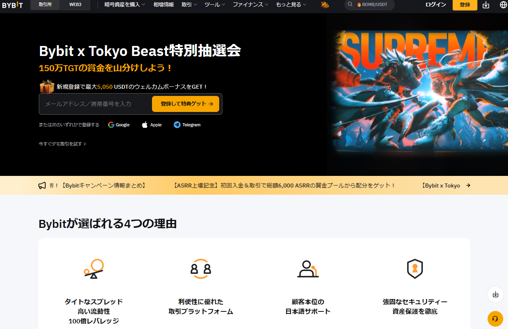Screen dimensions: 508x329
Task: Expand the ツール dropdown menu
Action: point(214,5)
